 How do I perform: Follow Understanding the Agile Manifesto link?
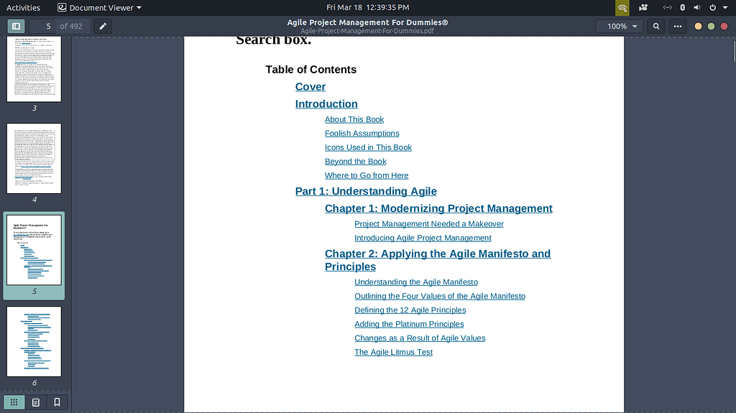(x=416, y=282)
